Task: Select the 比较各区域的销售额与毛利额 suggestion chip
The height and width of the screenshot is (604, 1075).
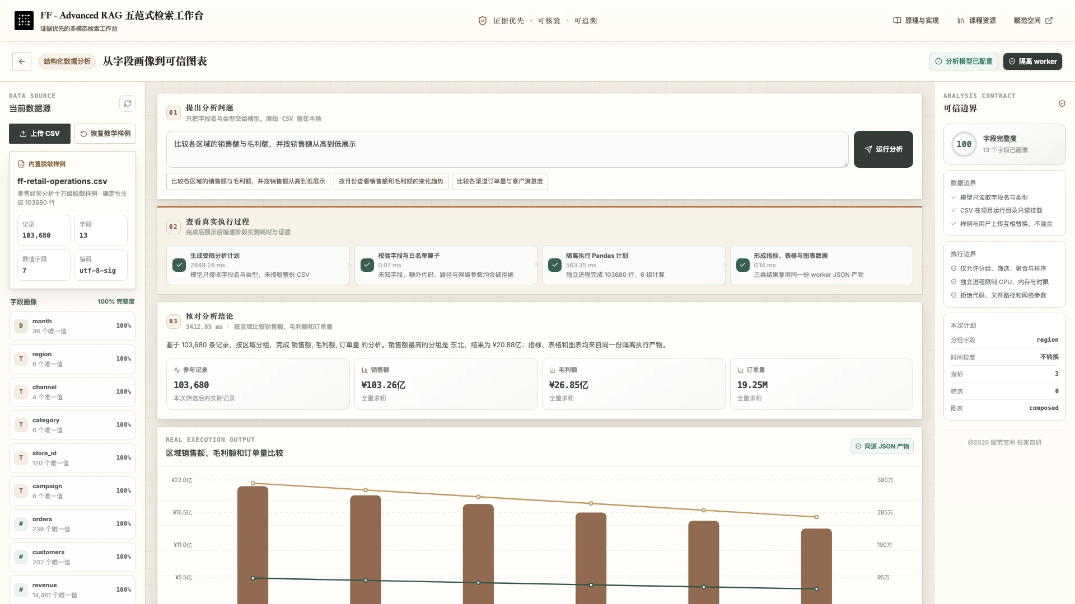Action: 248,181
